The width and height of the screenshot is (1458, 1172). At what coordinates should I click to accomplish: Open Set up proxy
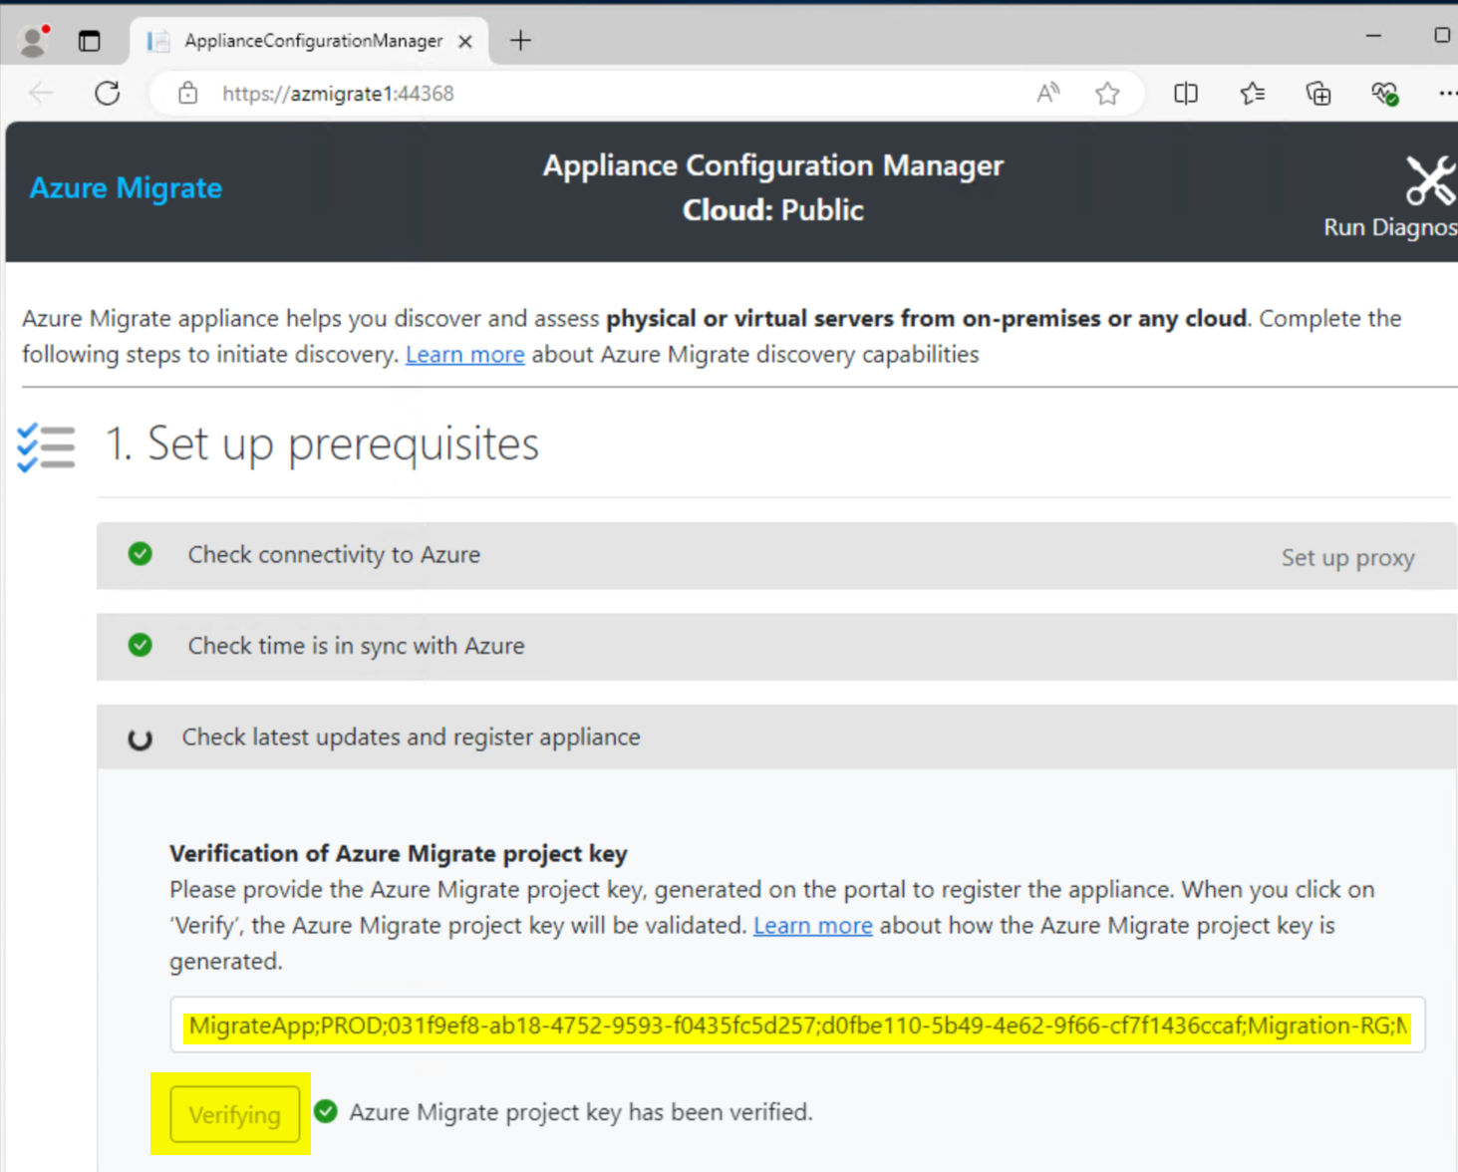pyautogui.click(x=1347, y=558)
